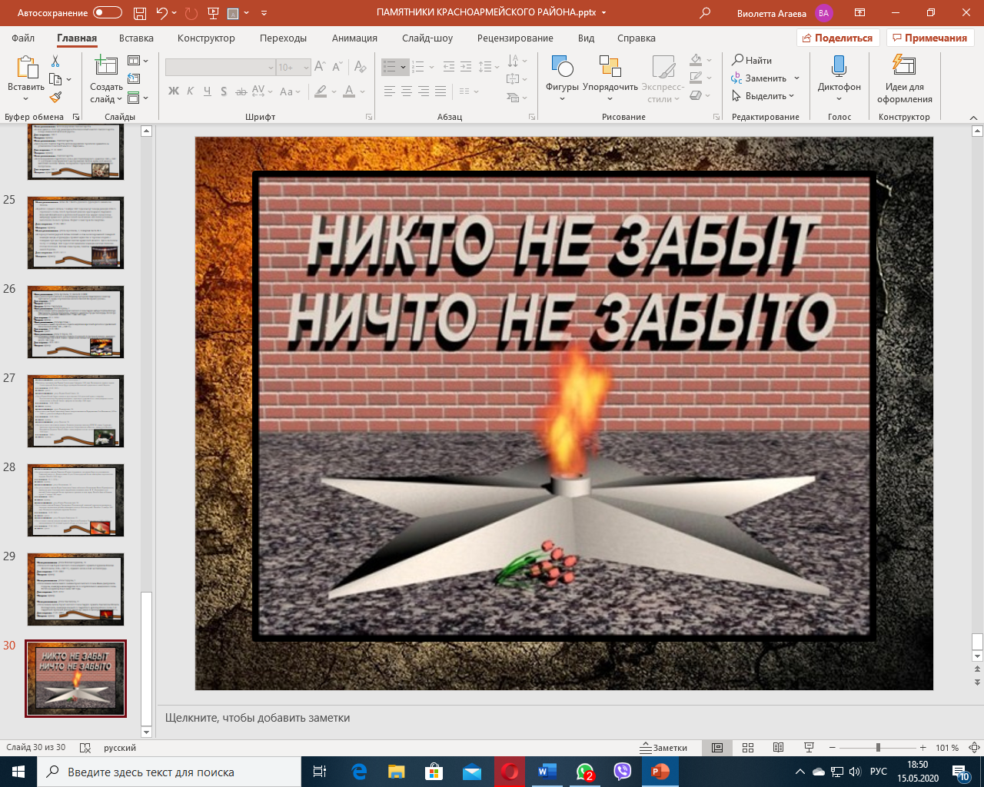984x787 pixels.
Task: Expand the Заменить dropdown arrow
Action: pos(796,78)
